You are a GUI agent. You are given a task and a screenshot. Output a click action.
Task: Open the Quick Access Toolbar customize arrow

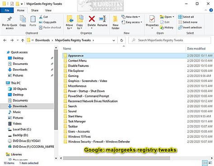22,4
